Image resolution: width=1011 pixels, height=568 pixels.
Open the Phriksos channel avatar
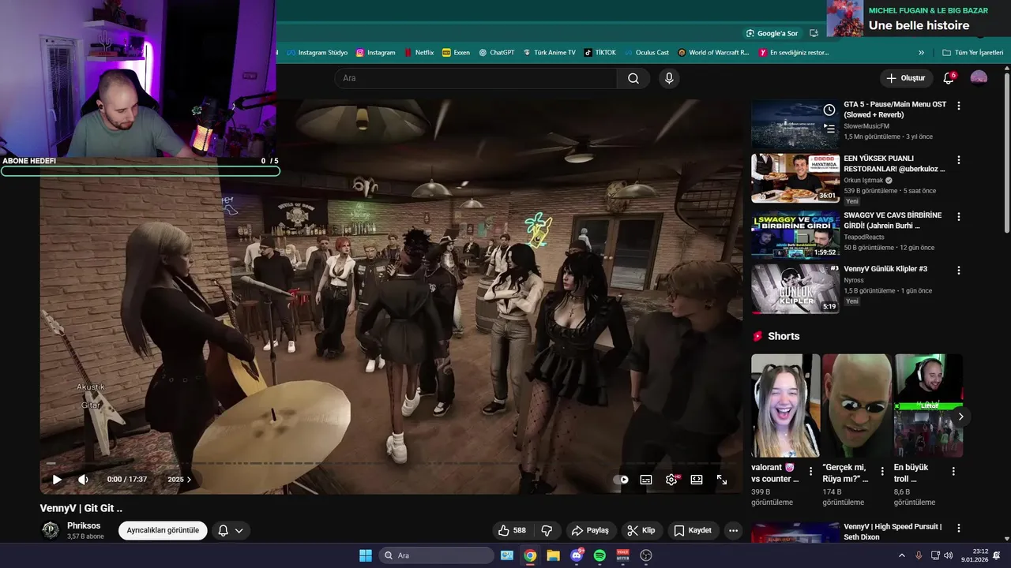(50, 530)
